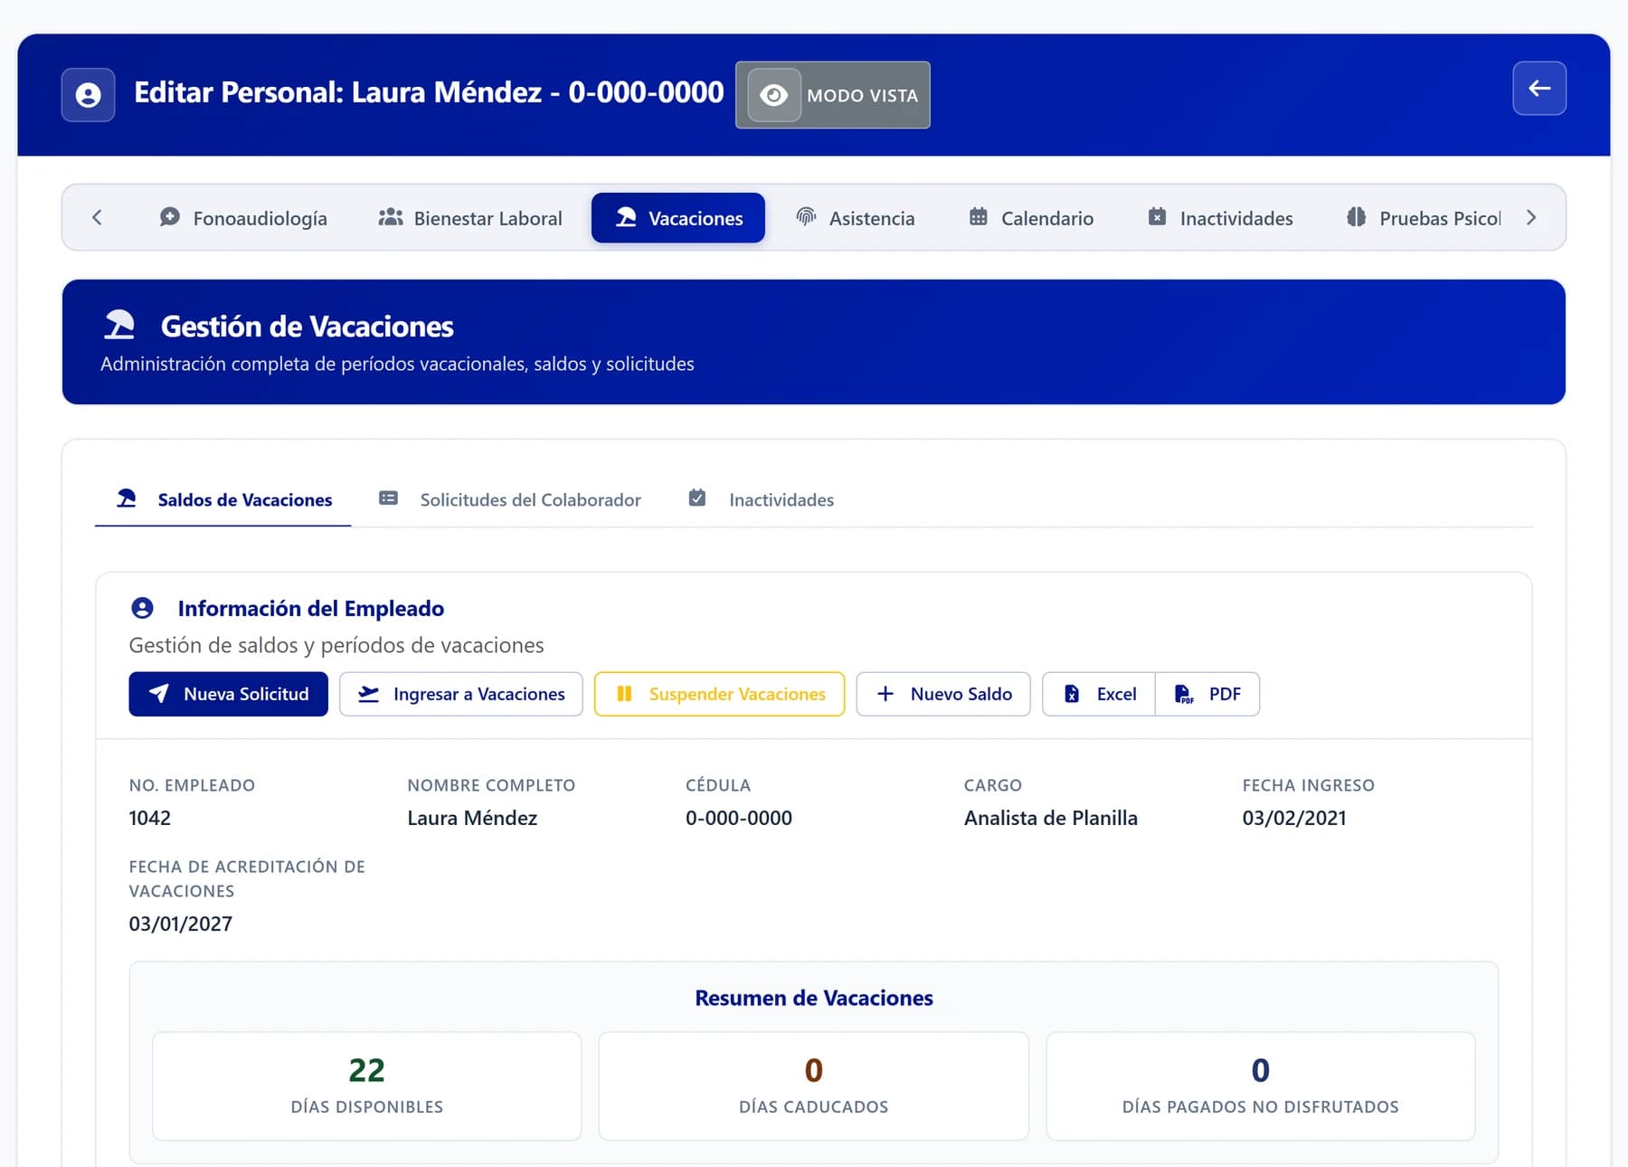Click Suspender Vacaciones button
Screen dimensions: 1628x1167
coord(719,694)
